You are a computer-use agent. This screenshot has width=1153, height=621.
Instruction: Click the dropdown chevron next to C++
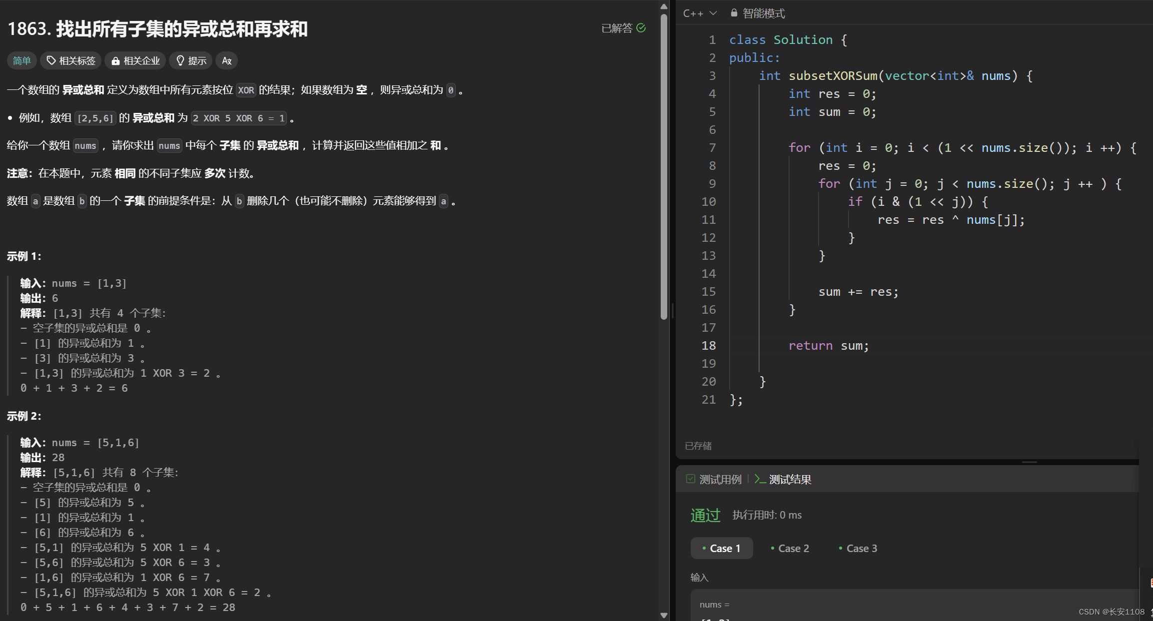713,13
